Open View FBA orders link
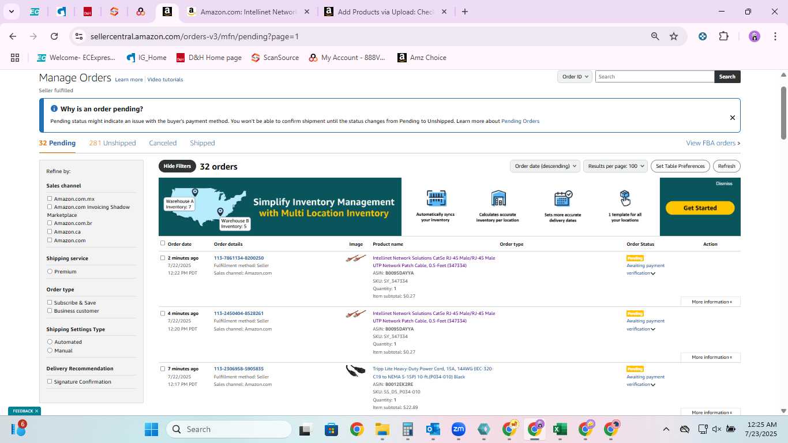 tap(713, 143)
